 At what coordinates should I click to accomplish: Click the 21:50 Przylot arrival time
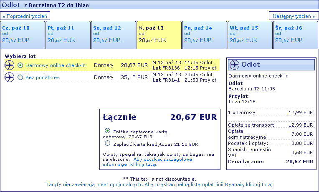tap(200, 80)
